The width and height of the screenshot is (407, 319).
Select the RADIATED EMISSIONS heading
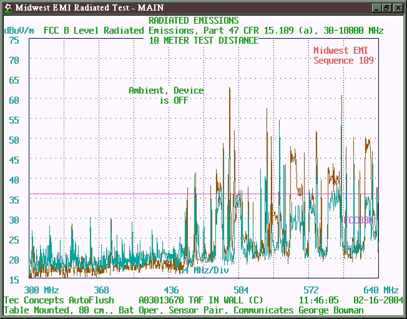193,21
